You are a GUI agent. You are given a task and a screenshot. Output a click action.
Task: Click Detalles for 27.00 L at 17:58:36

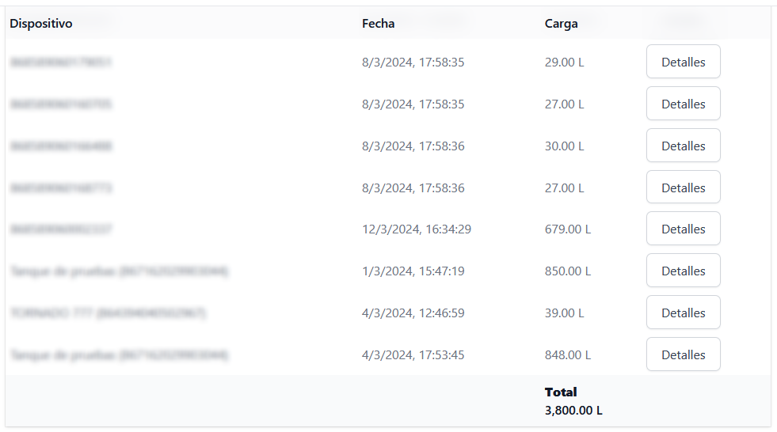683,188
